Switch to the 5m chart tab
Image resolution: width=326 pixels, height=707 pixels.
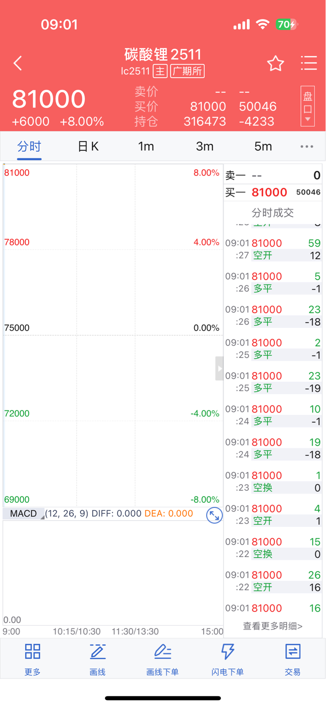(x=263, y=146)
